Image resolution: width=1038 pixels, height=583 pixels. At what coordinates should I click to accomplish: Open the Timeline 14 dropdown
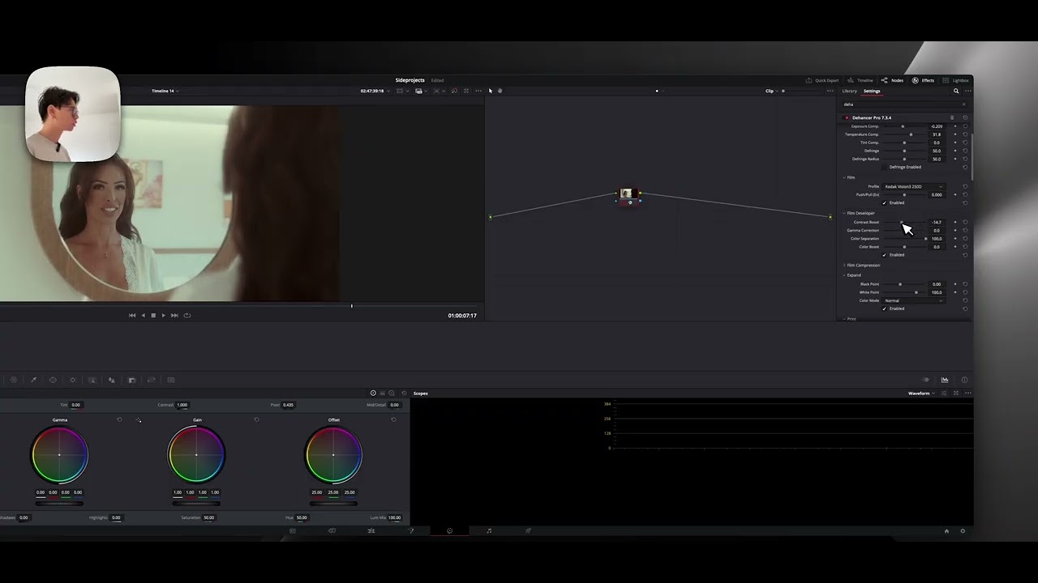pyautogui.click(x=164, y=91)
